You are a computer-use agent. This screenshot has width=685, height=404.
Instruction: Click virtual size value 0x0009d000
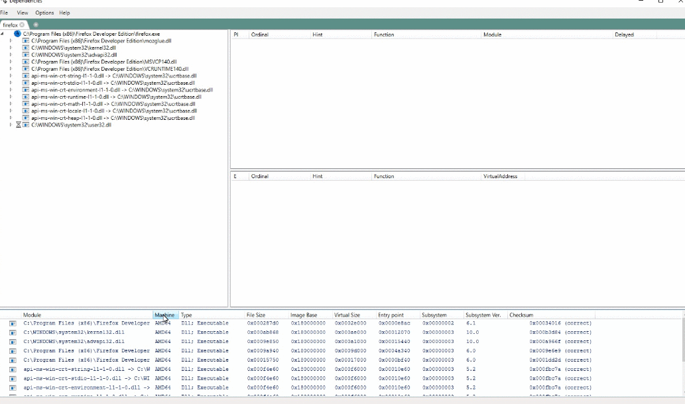tap(350, 351)
